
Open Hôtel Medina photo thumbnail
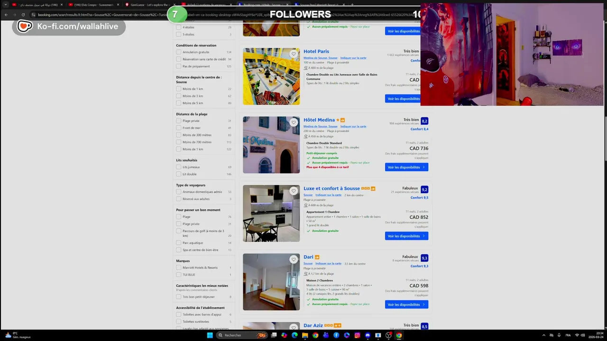pyautogui.click(x=271, y=145)
